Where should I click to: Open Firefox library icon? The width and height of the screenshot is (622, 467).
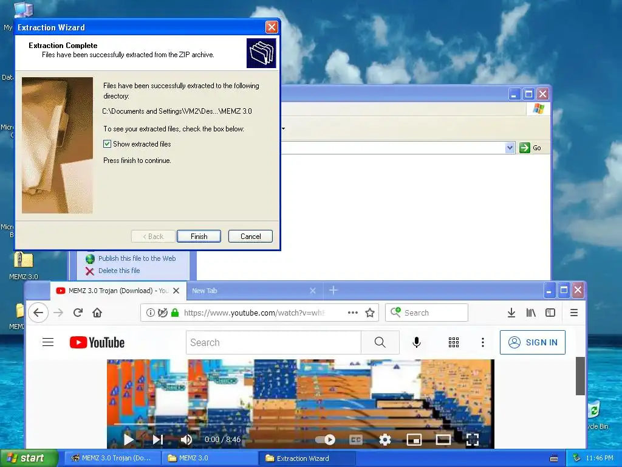tap(531, 313)
